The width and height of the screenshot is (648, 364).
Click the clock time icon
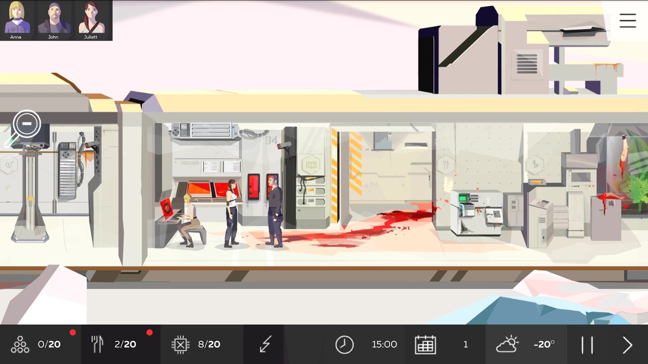click(x=344, y=345)
